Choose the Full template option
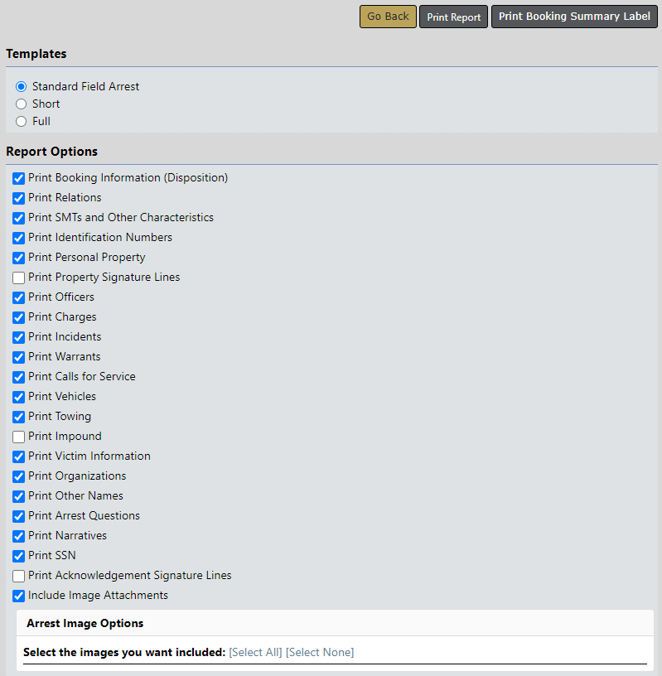662x676 pixels. pyautogui.click(x=22, y=121)
